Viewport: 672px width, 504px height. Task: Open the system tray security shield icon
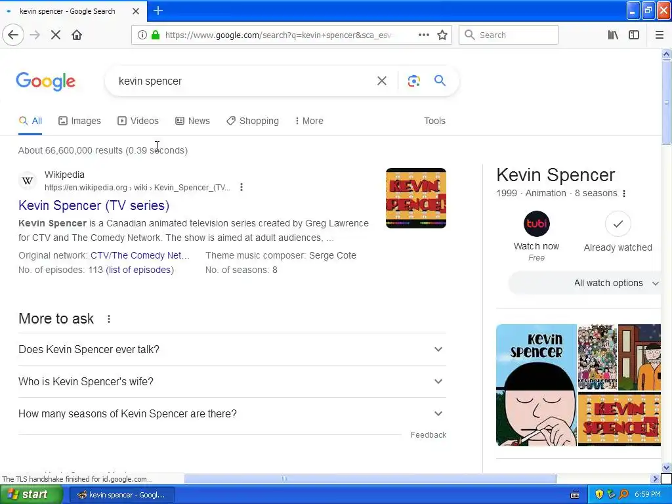599,495
